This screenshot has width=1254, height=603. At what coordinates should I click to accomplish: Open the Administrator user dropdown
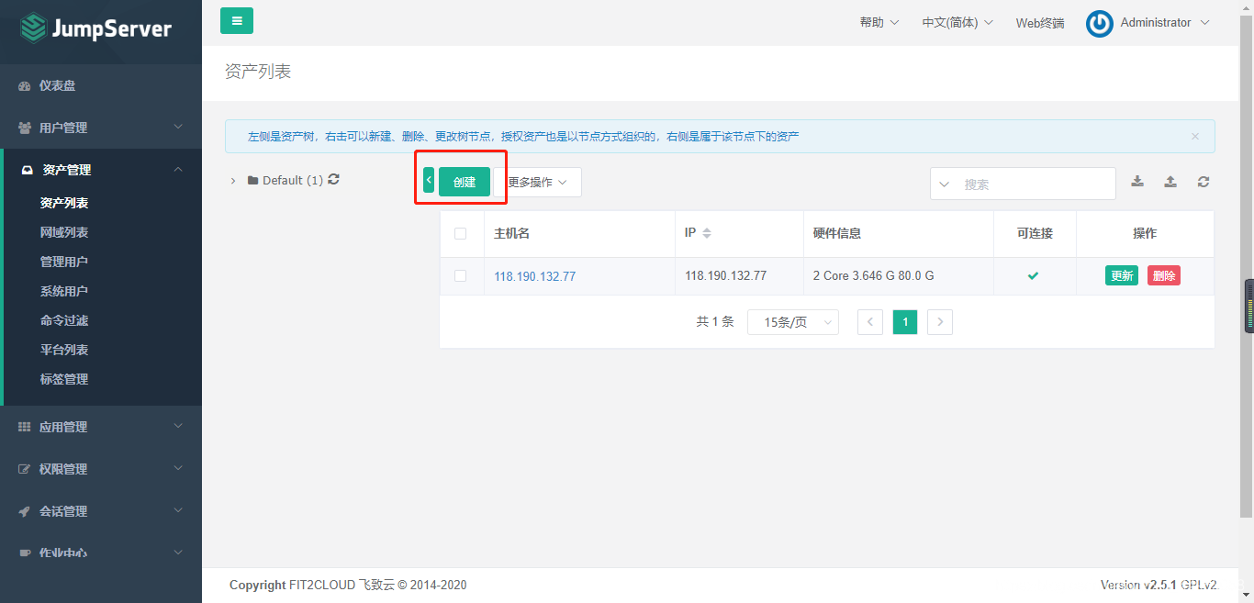[x=1165, y=22]
